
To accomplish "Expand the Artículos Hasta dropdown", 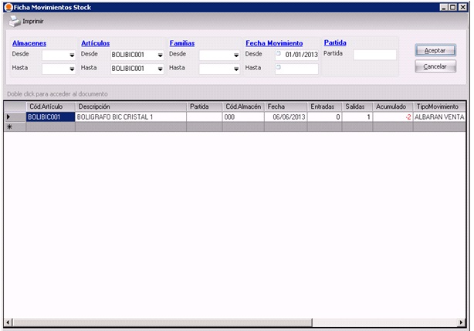I will (160, 69).
